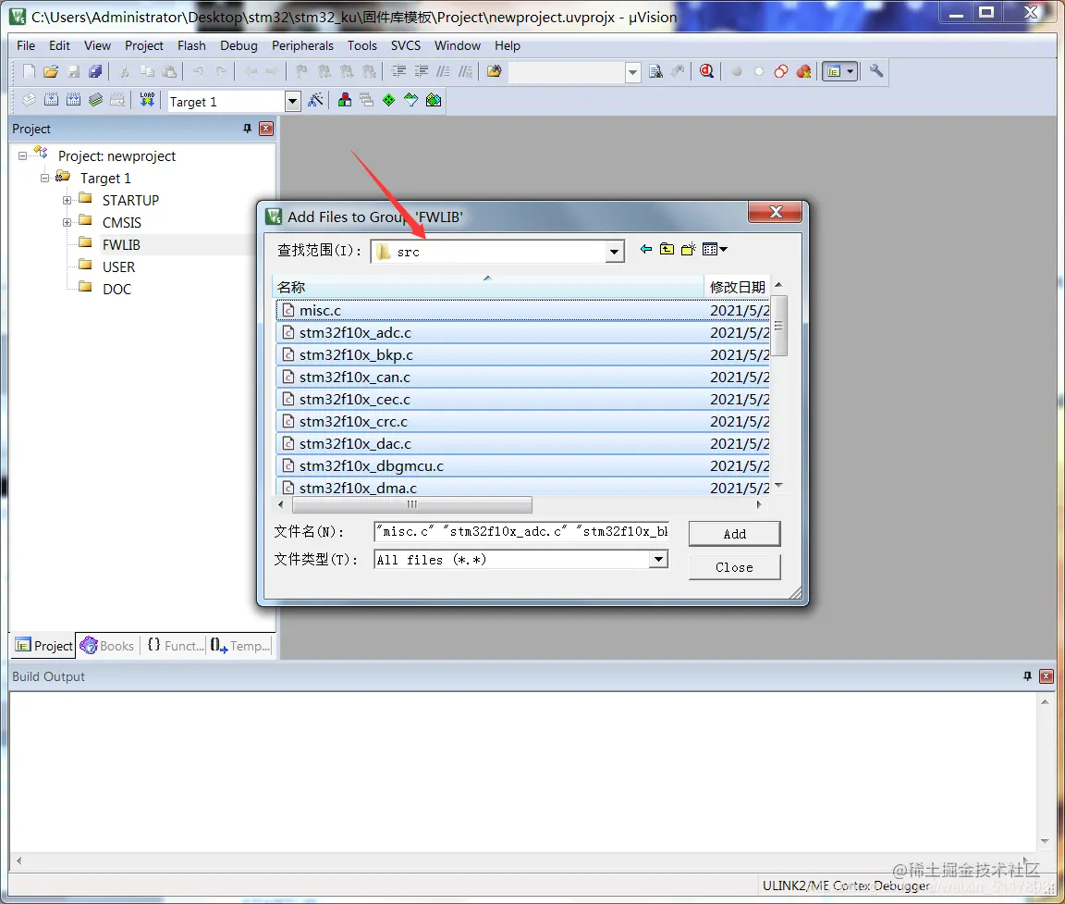Click the kill all breakpoints icon
This screenshot has width=1065, height=904.
tap(804, 71)
